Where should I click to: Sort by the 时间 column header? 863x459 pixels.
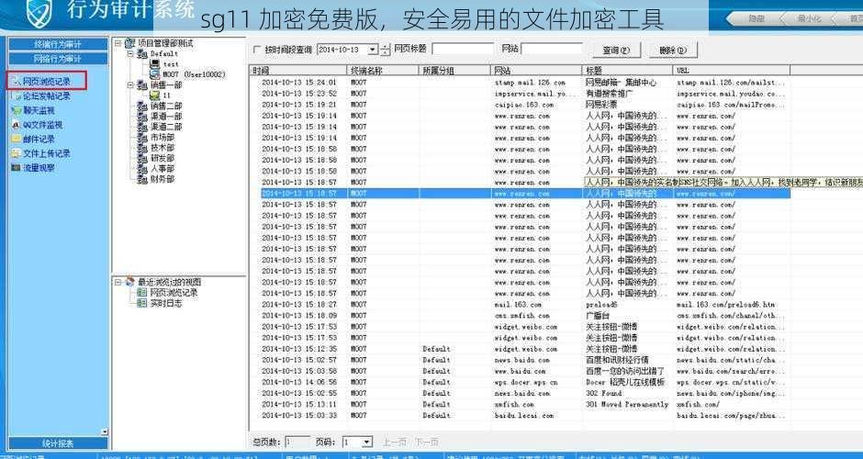pos(297,71)
